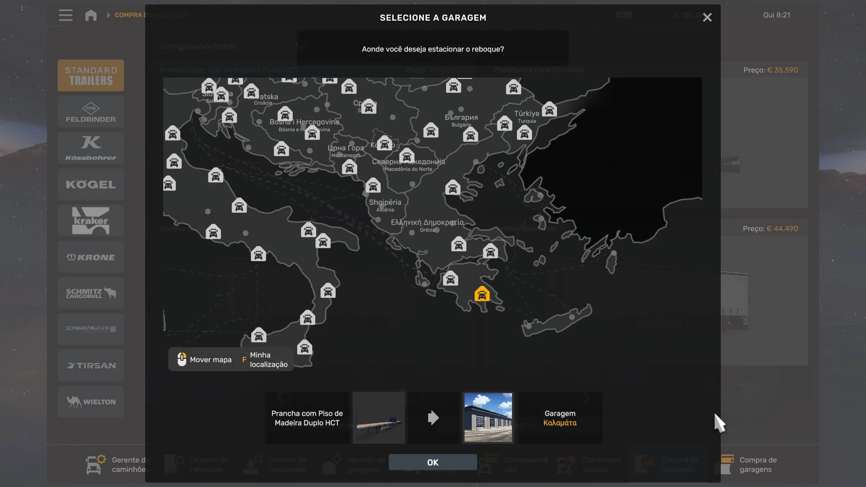The height and width of the screenshot is (487, 866).
Task: Select Schmitz Cargobull brand
Action: coord(91,293)
